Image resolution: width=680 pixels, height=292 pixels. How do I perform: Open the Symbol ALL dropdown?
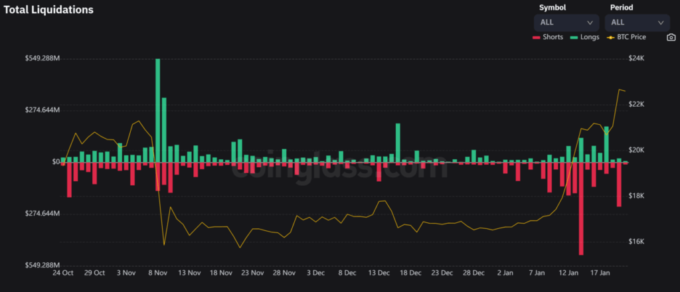coord(566,23)
